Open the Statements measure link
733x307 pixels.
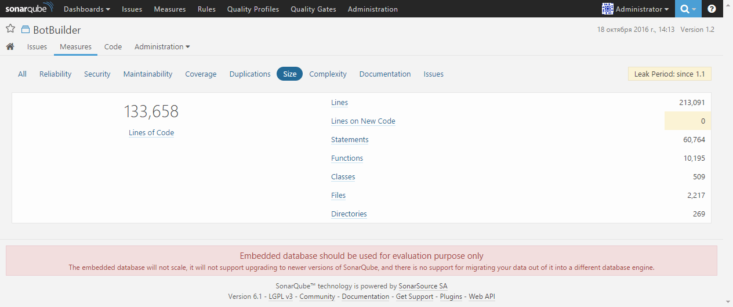point(350,140)
